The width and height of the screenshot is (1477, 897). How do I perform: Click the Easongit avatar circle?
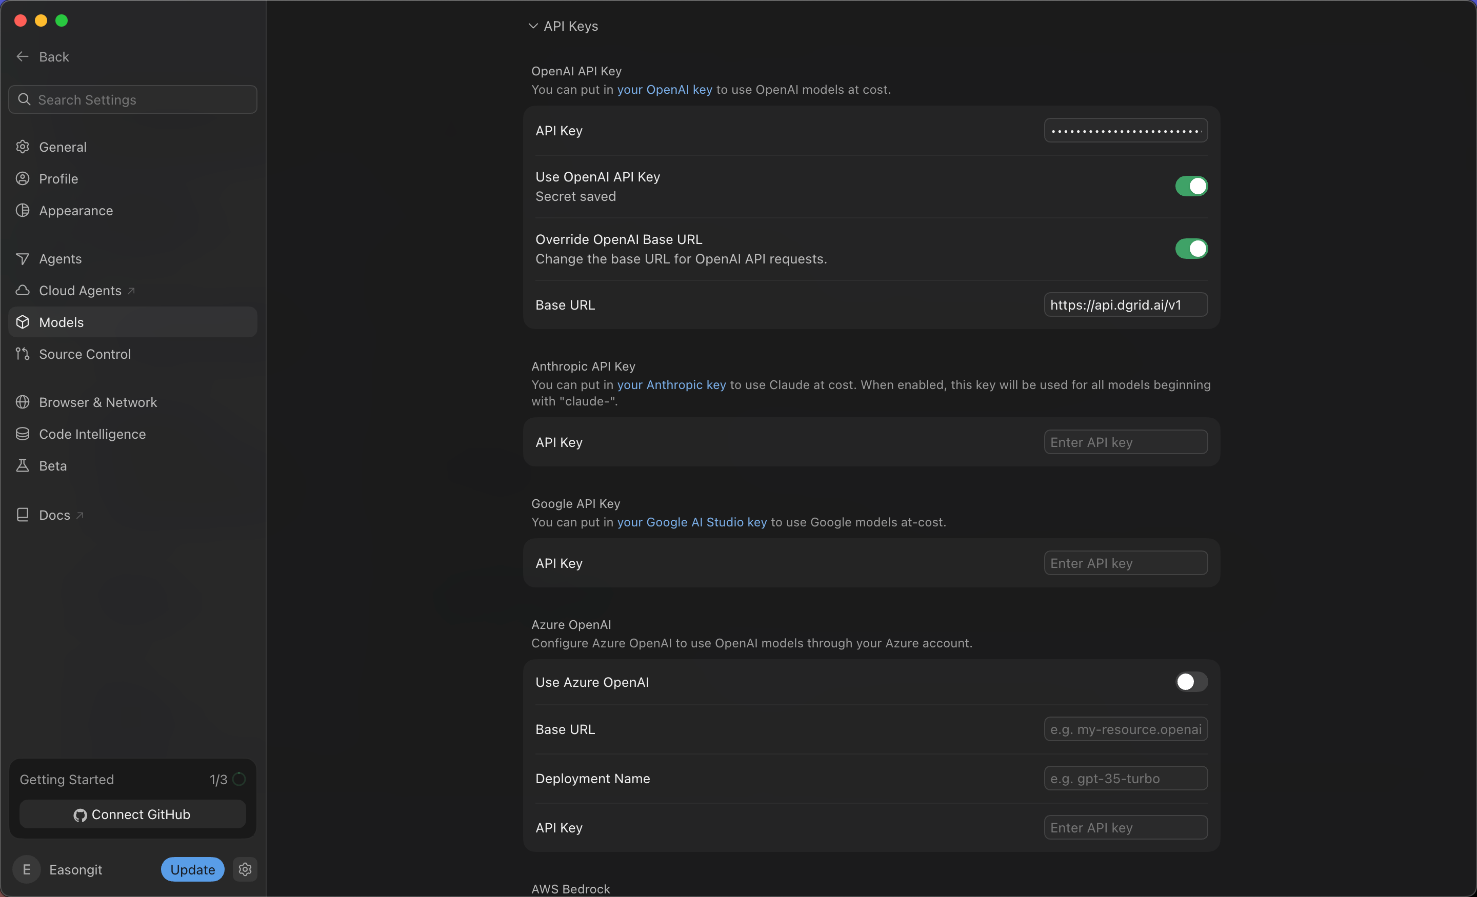[26, 869]
